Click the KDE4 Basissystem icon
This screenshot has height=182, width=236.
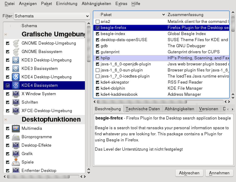click(16, 85)
